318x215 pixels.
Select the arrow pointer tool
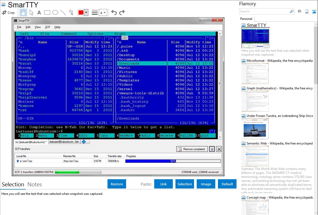click(31, 12)
